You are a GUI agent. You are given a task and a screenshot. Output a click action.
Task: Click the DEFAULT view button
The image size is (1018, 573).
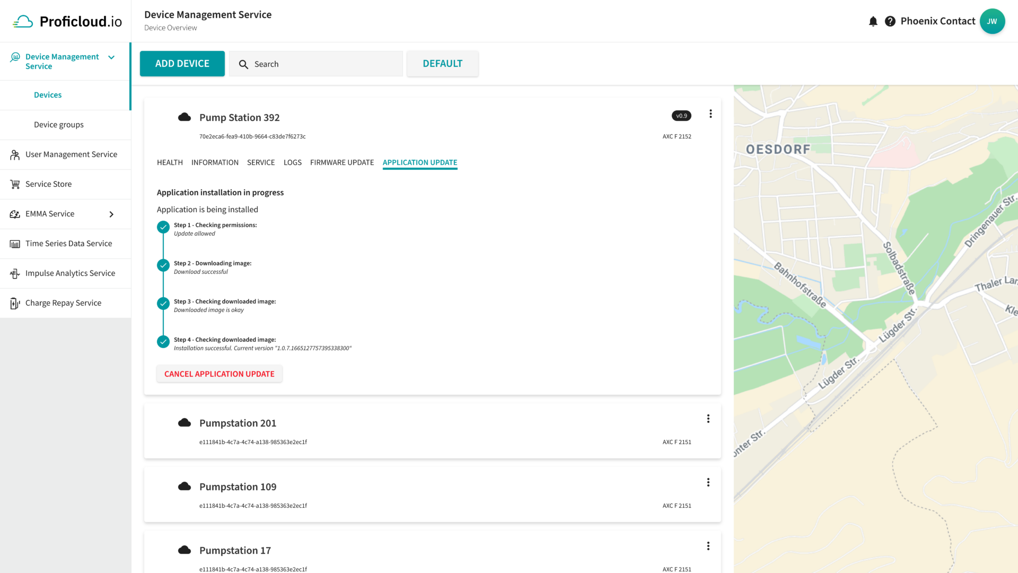pos(442,64)
